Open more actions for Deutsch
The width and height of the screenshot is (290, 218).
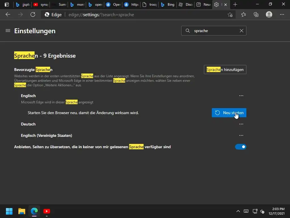tap(241, 124)
